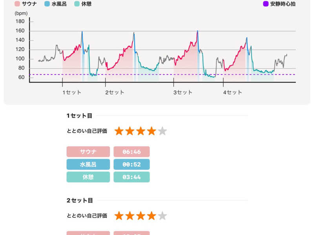The height and width of the screenshot is (235, 314).
Task: Click the pink サウナ legend swatch
Action: 17,4
